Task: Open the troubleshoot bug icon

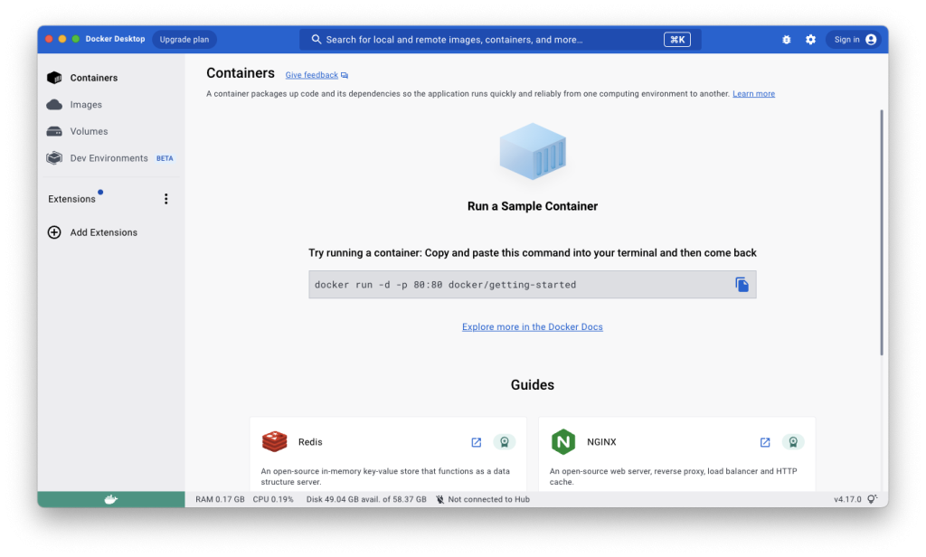Action: pos(786,40)
